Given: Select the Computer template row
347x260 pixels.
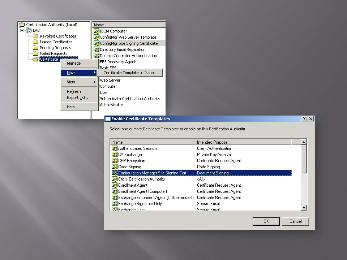Looking at the screenshot, I should (x=108, y=86).
